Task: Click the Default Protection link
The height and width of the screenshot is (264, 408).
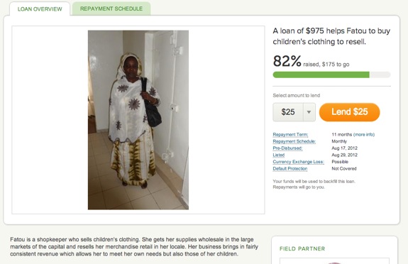Action: coord(290,169)
